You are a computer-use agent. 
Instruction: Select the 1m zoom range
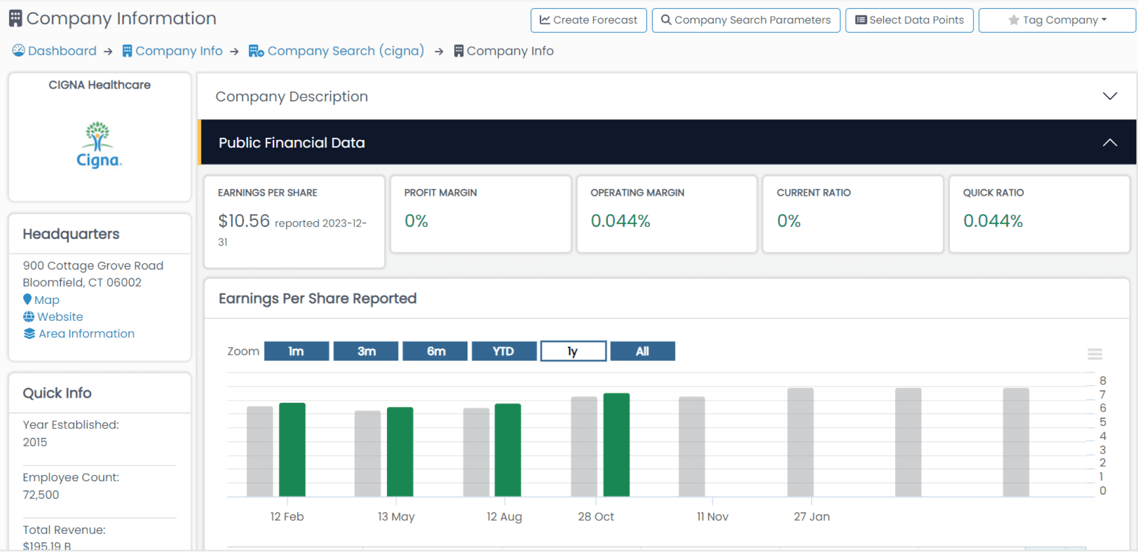pyautogui.click(x=296, y=351)
